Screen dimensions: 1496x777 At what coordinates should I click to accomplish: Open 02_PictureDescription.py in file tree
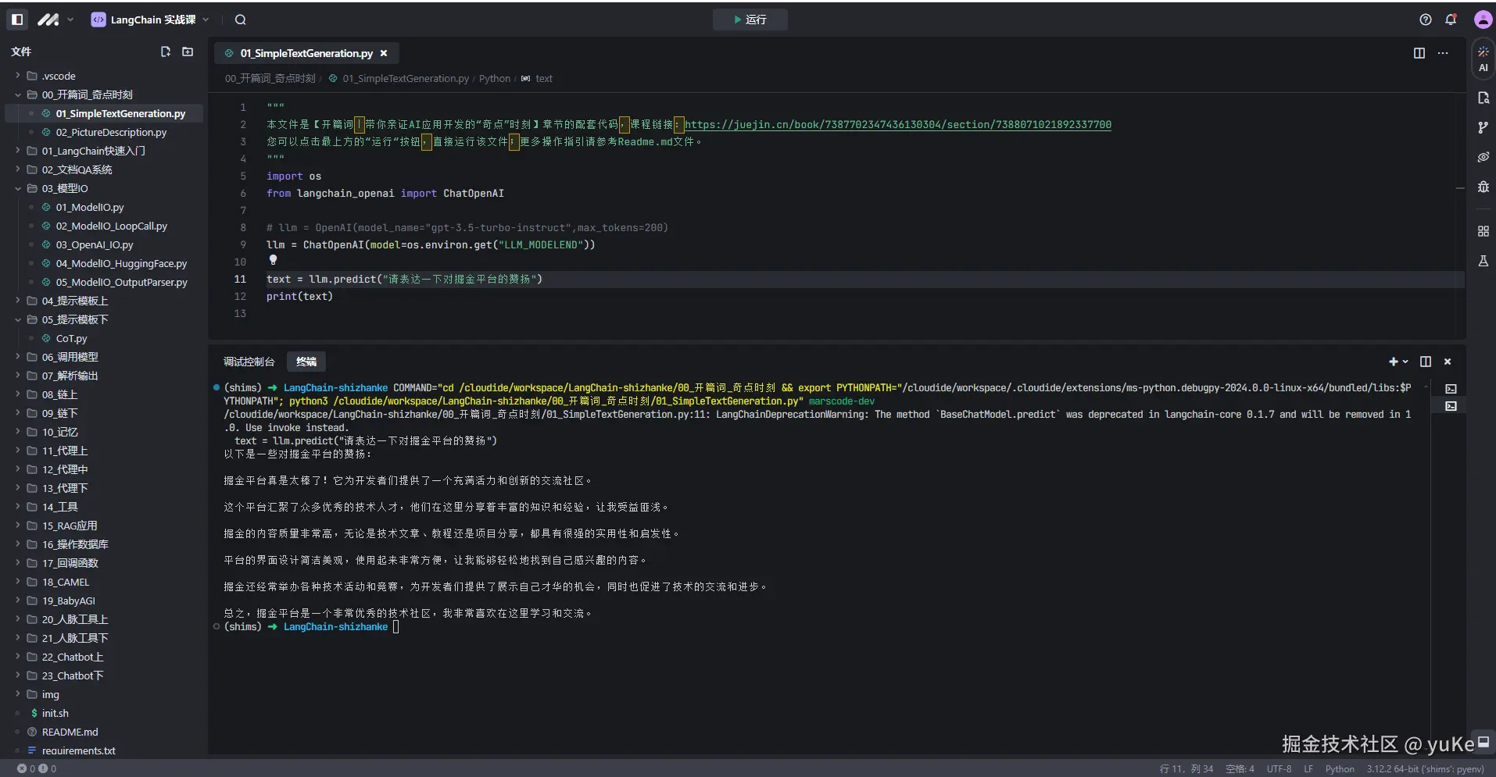point(111,132)
